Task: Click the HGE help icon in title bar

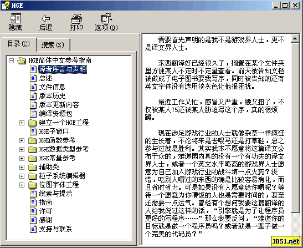Action: [5, 6]
